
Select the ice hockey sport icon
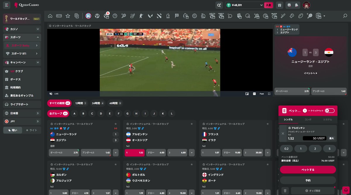[133, 16]
